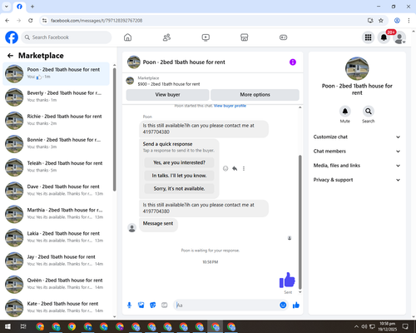Open Marthia conversation in chat list
This screenshot has width=416, height=333.
(x=57, y=214)
